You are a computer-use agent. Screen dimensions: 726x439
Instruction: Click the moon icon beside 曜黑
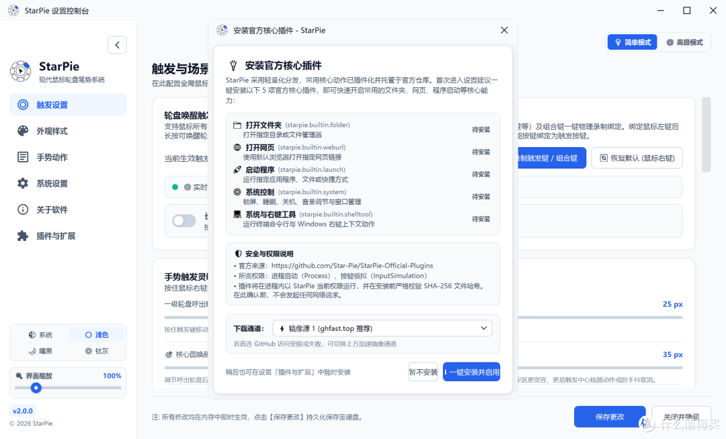[x=32, y=351]
